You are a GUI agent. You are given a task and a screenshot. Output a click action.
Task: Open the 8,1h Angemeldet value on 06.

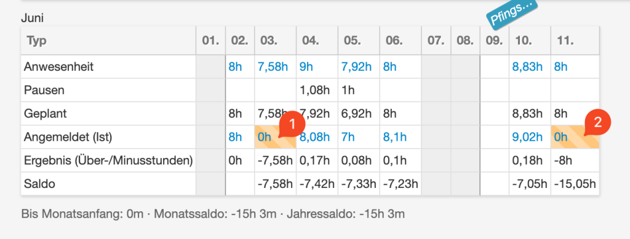[x=394, y=137]
